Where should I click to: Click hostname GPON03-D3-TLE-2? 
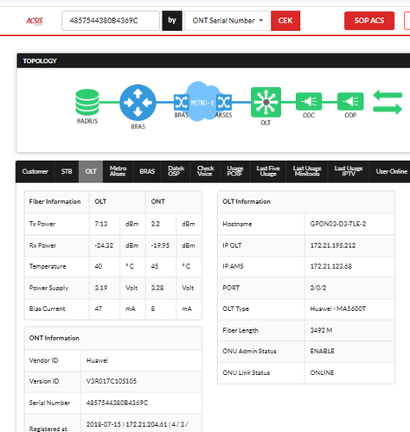pyautogui.click(x=338, y=224)
